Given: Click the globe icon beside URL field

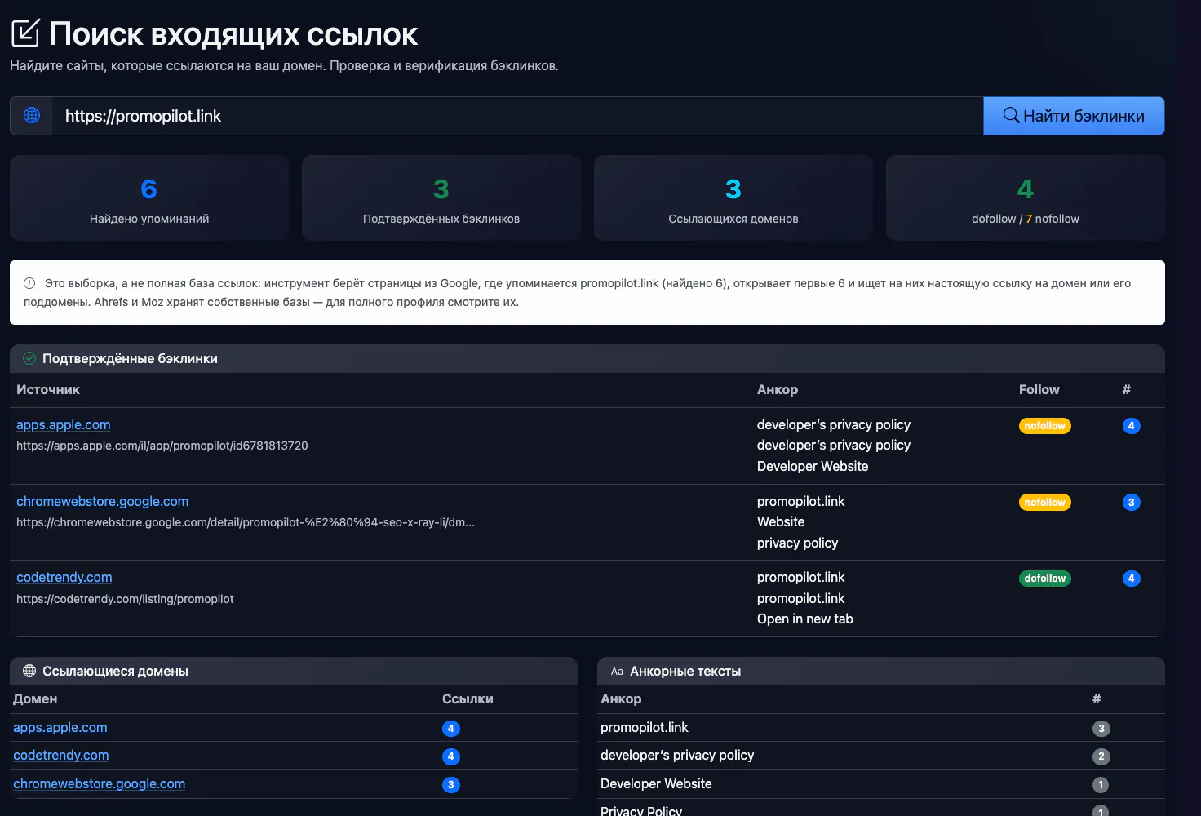Looking at the screenshot, I should point(32,116).
